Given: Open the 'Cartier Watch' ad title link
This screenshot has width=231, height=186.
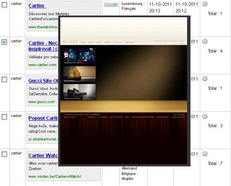Looking at the screenshot, I should (43, 156).
